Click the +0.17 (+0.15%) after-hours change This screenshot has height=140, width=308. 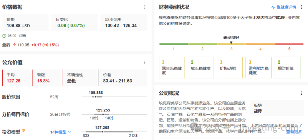coord(45,45)
